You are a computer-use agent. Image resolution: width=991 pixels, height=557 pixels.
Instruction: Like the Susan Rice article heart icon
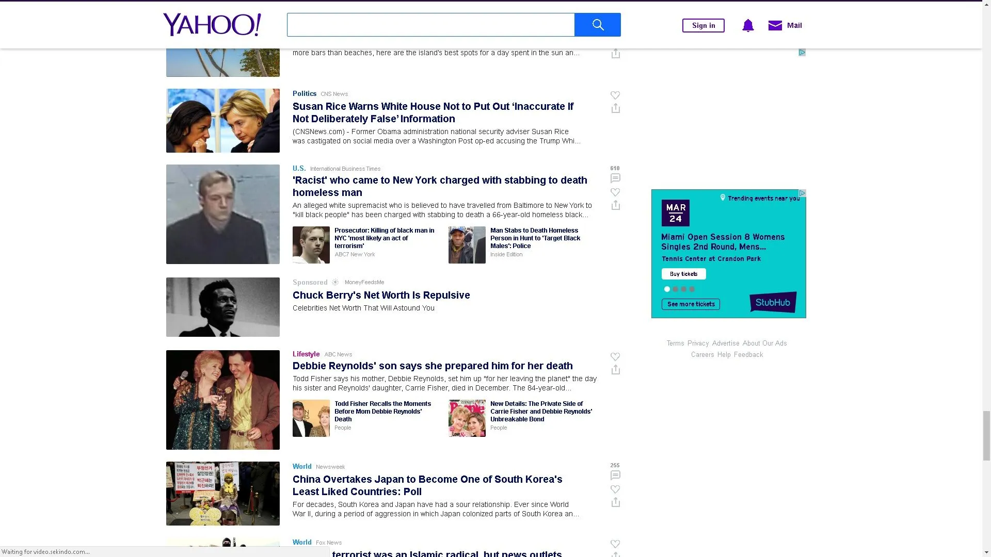[615, 95]
